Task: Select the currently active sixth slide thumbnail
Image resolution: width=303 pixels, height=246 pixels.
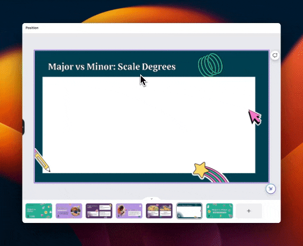Action: (189, 211)
